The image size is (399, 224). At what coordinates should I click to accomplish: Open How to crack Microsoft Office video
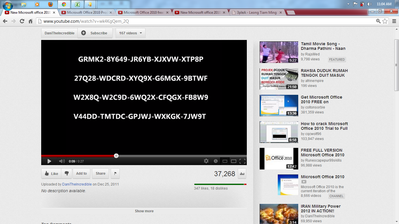[324, 126]
